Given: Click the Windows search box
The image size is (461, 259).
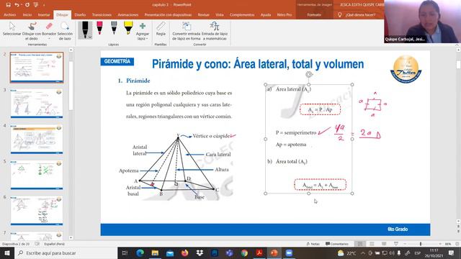Looking at the screenshot, I should (x=66, y=253).
